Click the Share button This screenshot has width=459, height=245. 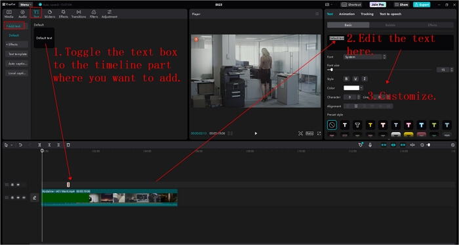tap(401, 5)
